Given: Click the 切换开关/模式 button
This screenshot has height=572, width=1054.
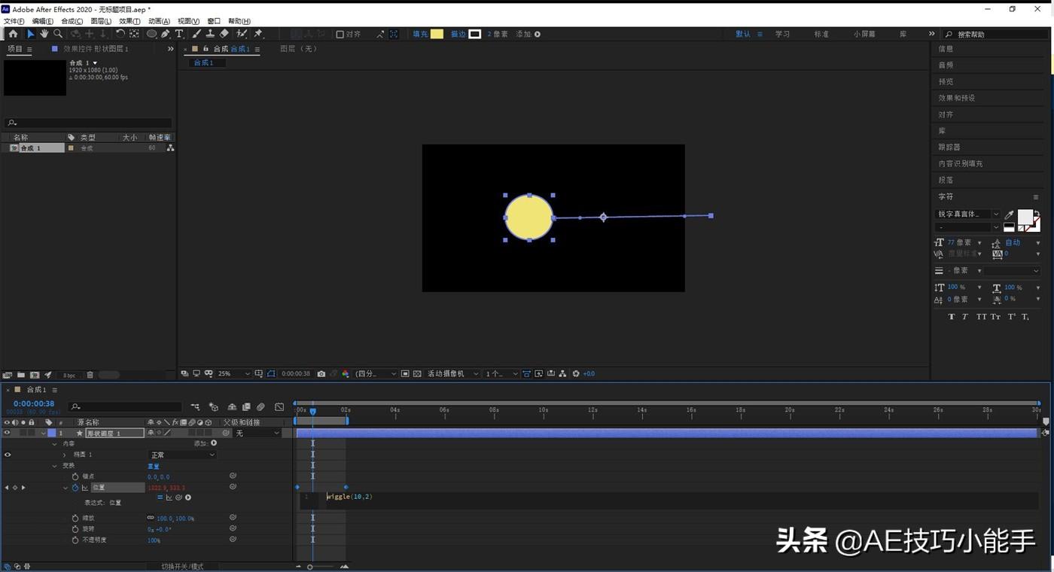Looking at the screenshot, I should click(x=182, y=566).
